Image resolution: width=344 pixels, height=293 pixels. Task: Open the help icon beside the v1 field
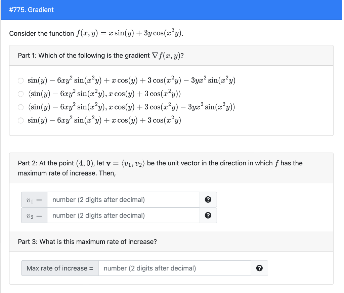coord(208,199)
